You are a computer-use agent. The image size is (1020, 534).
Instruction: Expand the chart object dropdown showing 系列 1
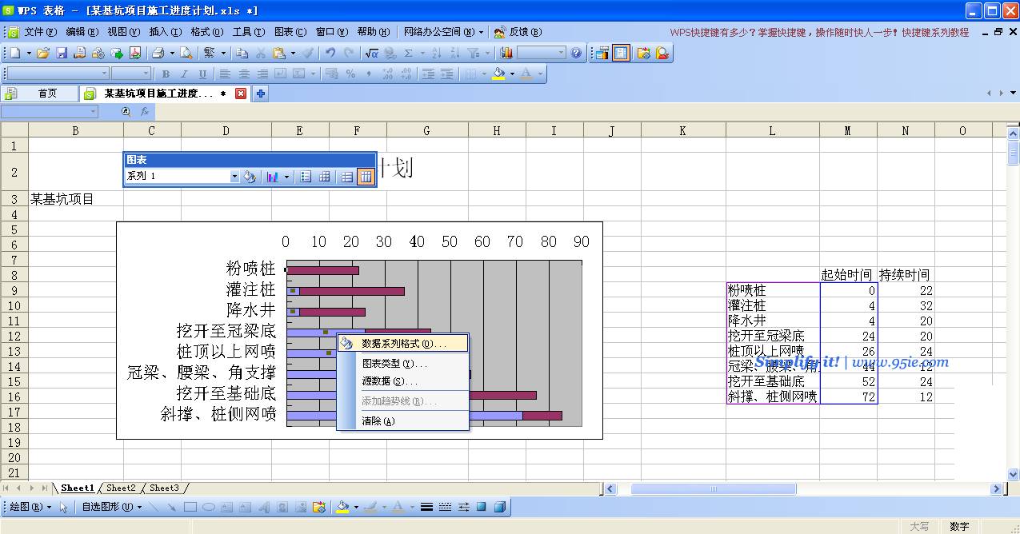click(234, 177)
